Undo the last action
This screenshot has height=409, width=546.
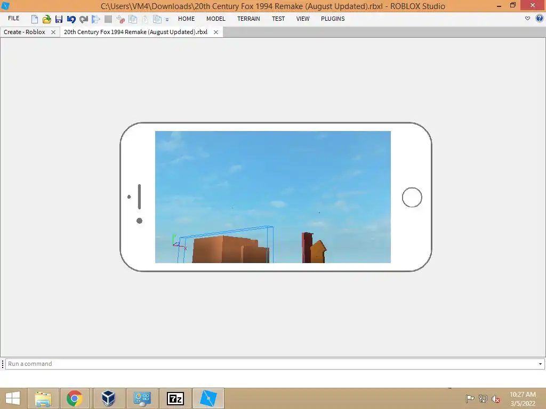point(71,19)
